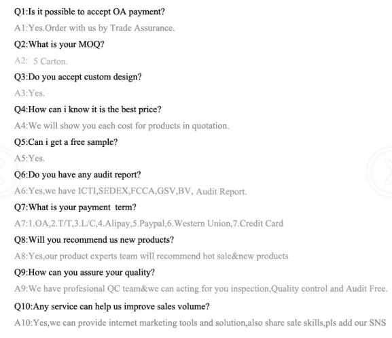392x338 pixels.
Task: Click the custom design question Q3
Action: pyautogui.click(x=78, y=77)
